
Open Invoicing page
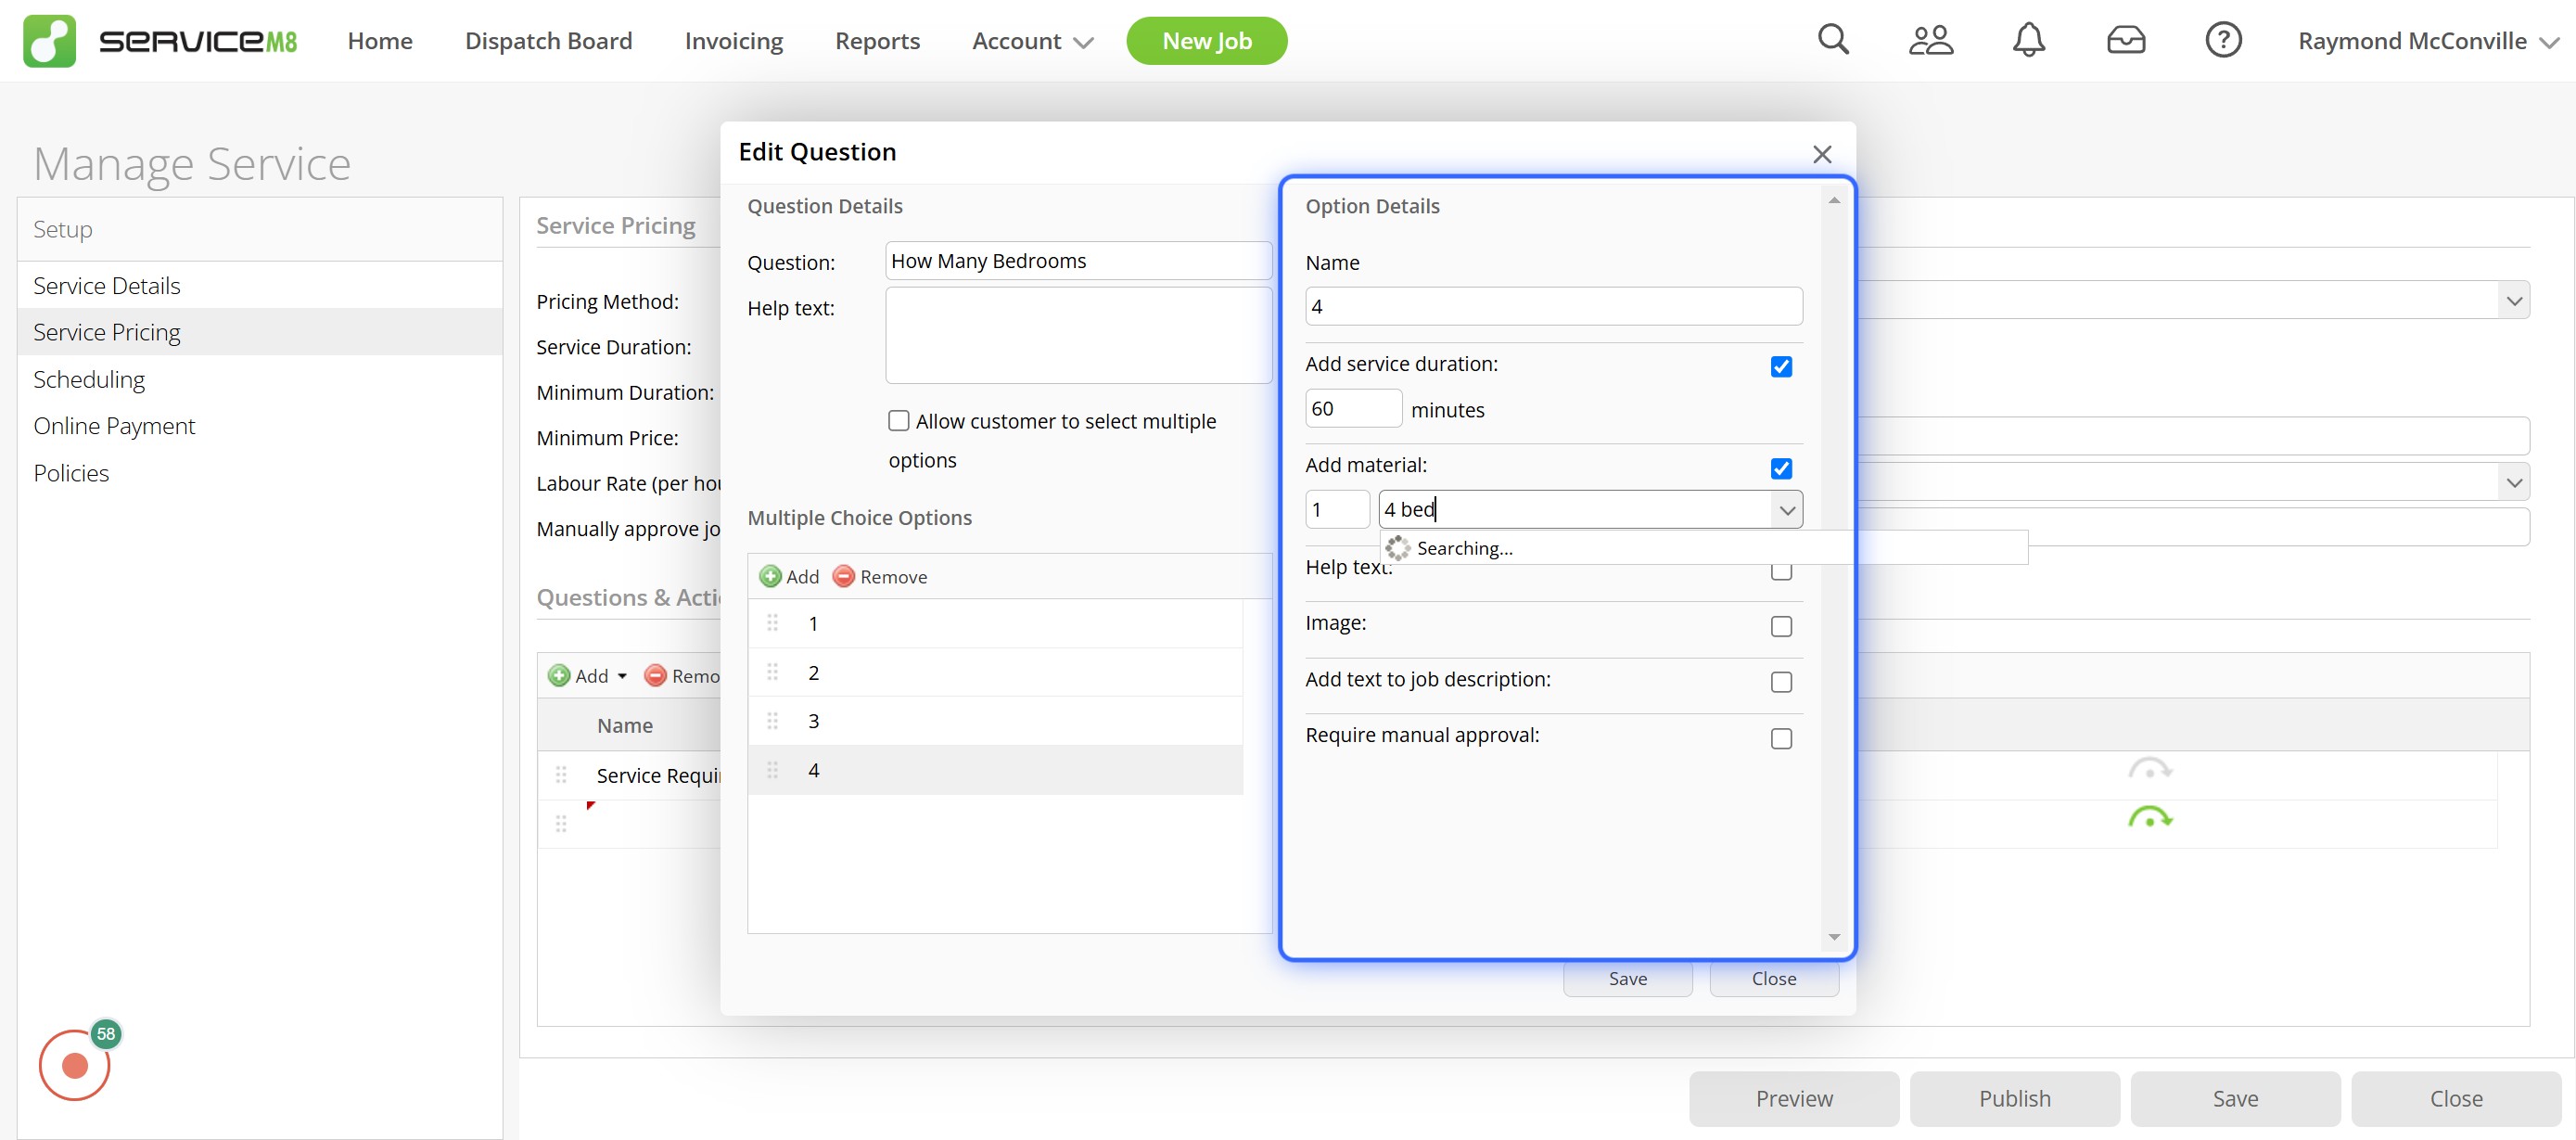pyautogui.click(x=733, y=41)
